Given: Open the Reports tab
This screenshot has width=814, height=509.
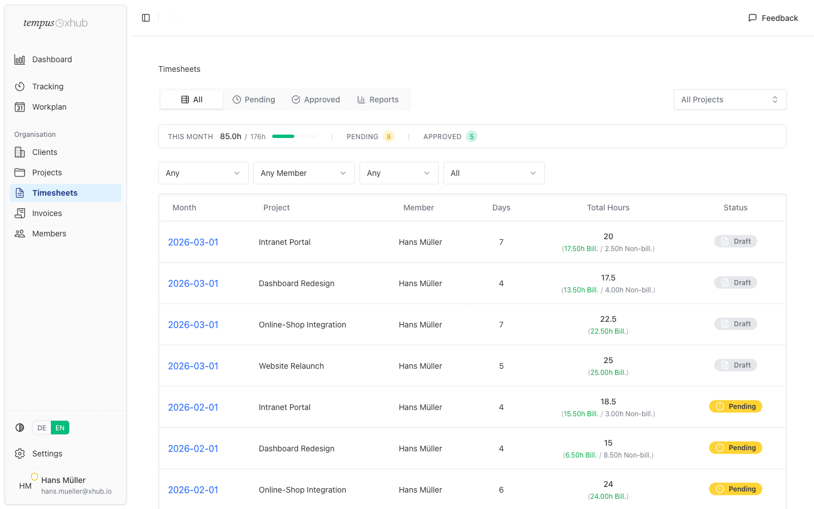Looking at the screenshot, I should (x=378, y=99).
